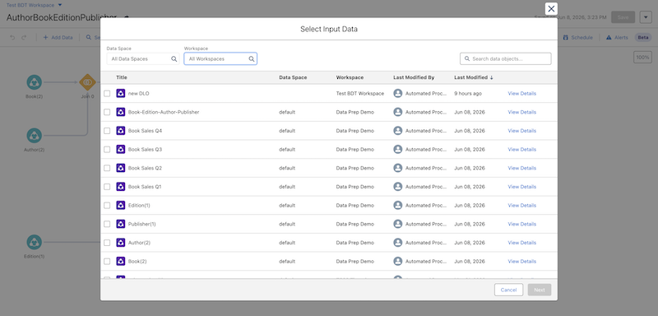The image size is (658, 316).
Task: Click the Cancel button
Action: [508, 290]
